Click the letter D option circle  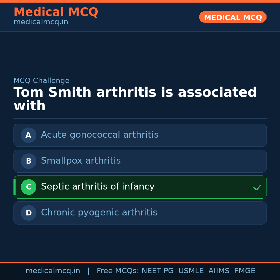tap(29, 213)
